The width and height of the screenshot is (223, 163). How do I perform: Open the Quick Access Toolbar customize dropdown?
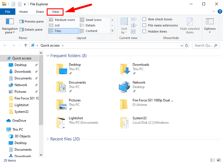25,4
